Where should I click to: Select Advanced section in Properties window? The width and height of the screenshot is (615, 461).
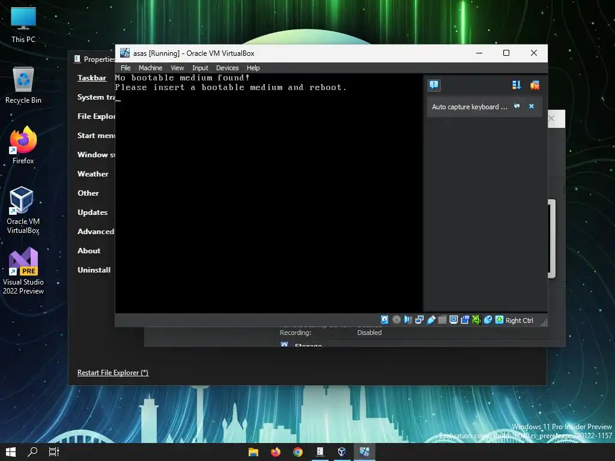click(x=95, y=231)
